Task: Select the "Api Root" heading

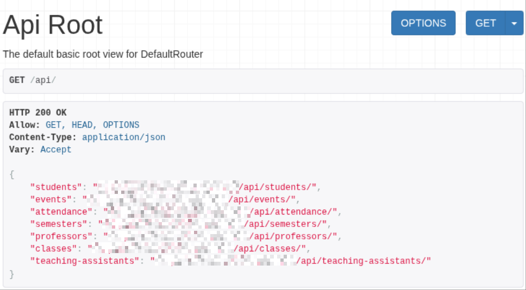Action: 53,25
